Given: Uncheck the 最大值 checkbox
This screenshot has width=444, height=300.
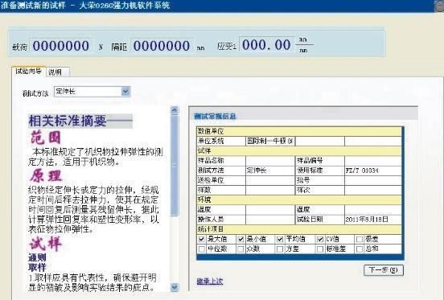Looking at the screenshot, I should [x=202, y=239].
